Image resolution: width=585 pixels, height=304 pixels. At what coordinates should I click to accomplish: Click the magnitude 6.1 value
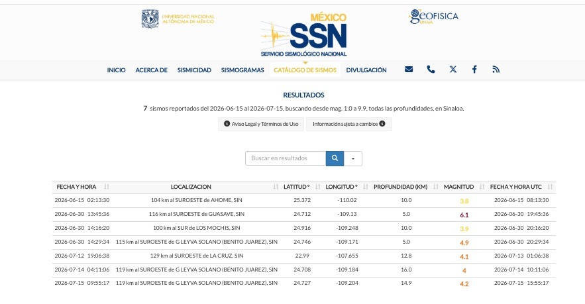(464, 215)
